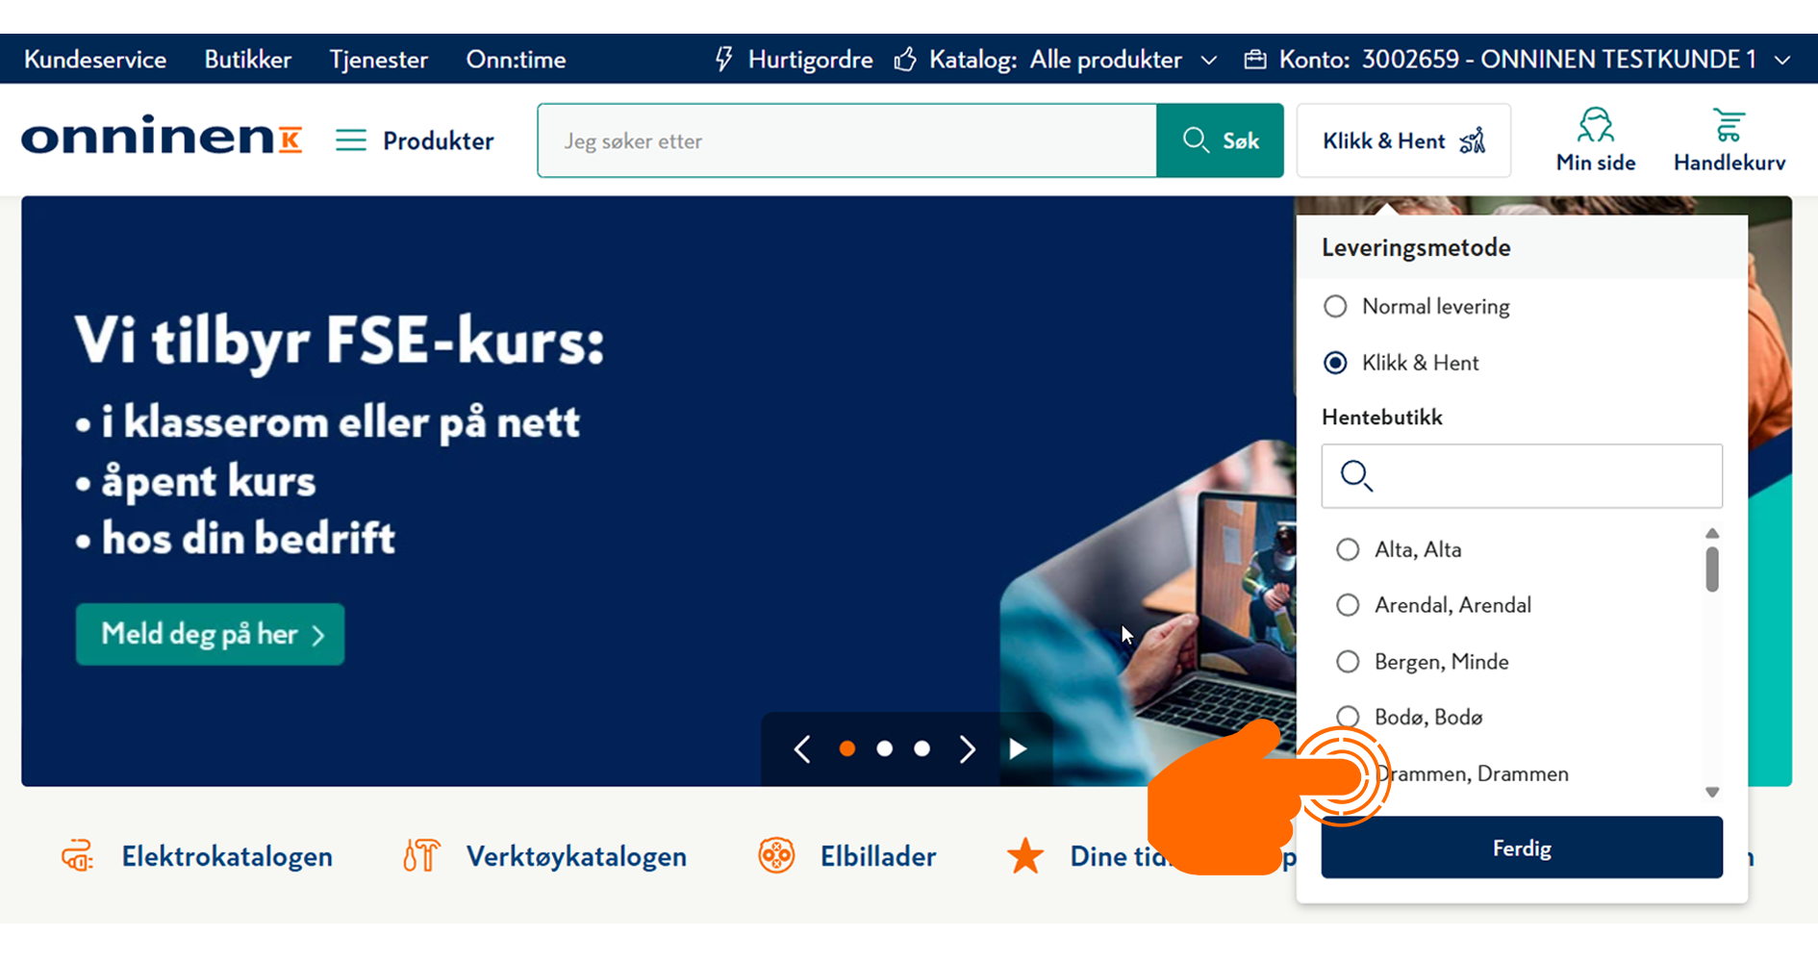Focus the 'Jeg søker etter' search field
This screenshot has width=1818, height=962.
coord(846,140)
